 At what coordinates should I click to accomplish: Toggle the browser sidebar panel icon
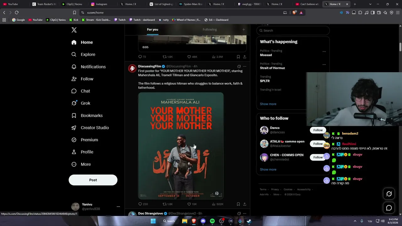tap(372, 13)
